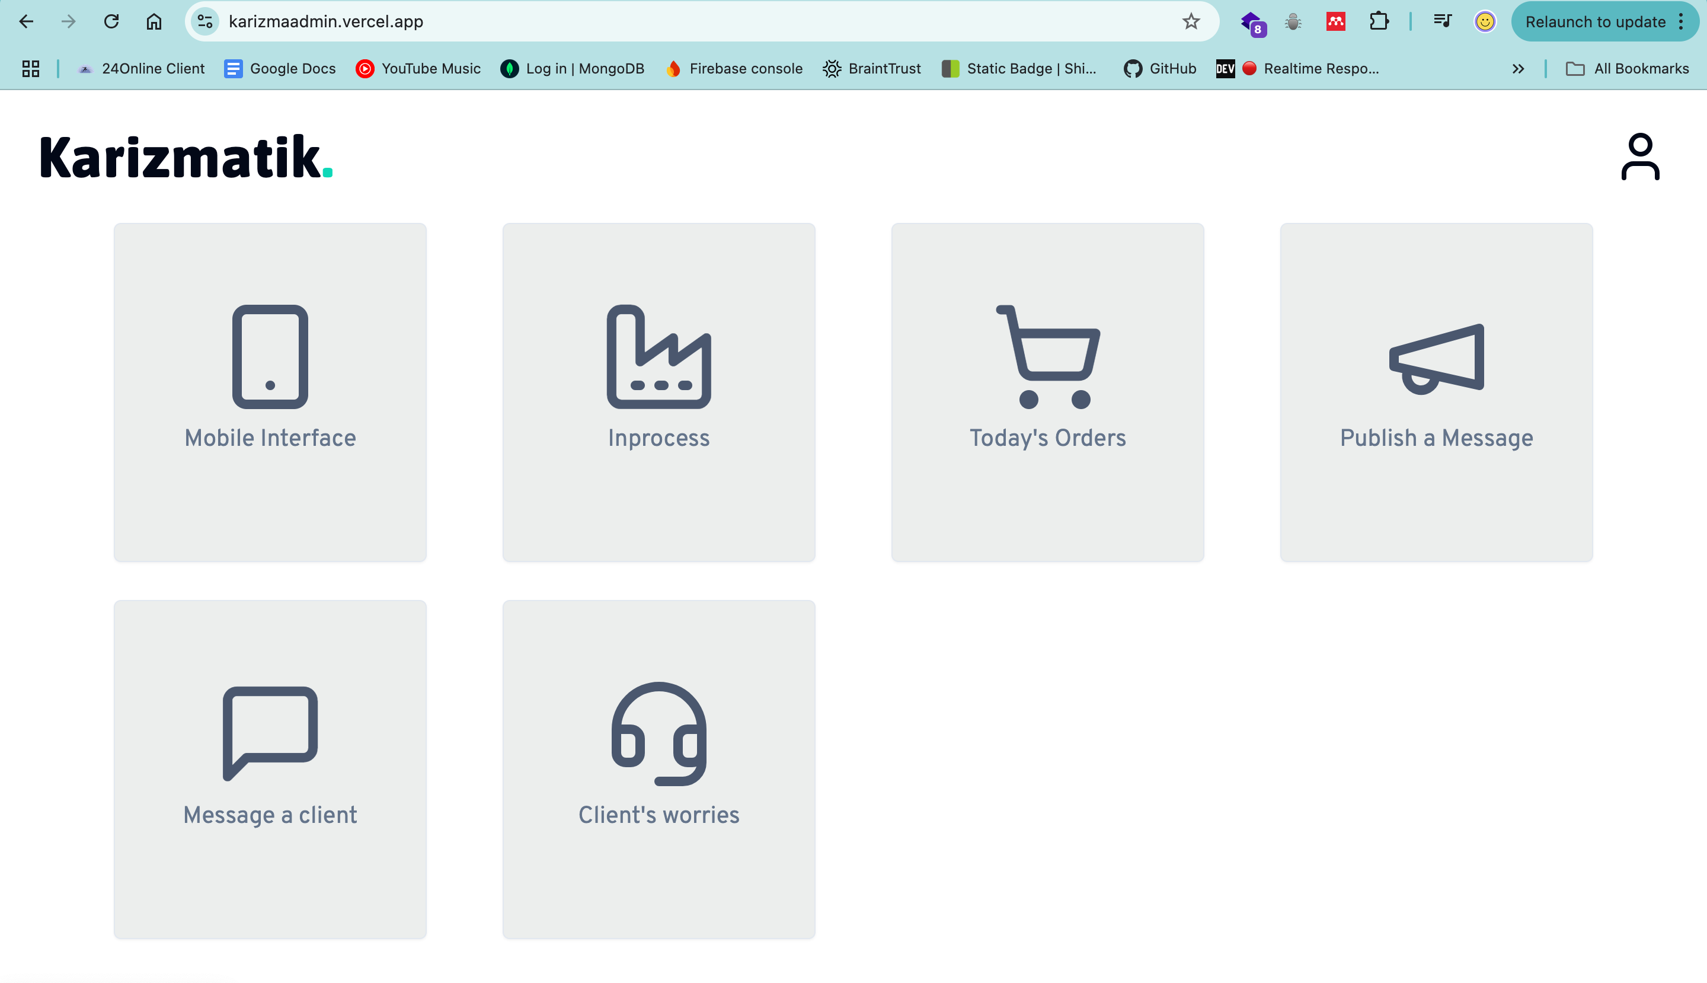Viewport: 1707px width, 983px height.
Task: Click the Karizmatik logo
Action: pos(186,157)
